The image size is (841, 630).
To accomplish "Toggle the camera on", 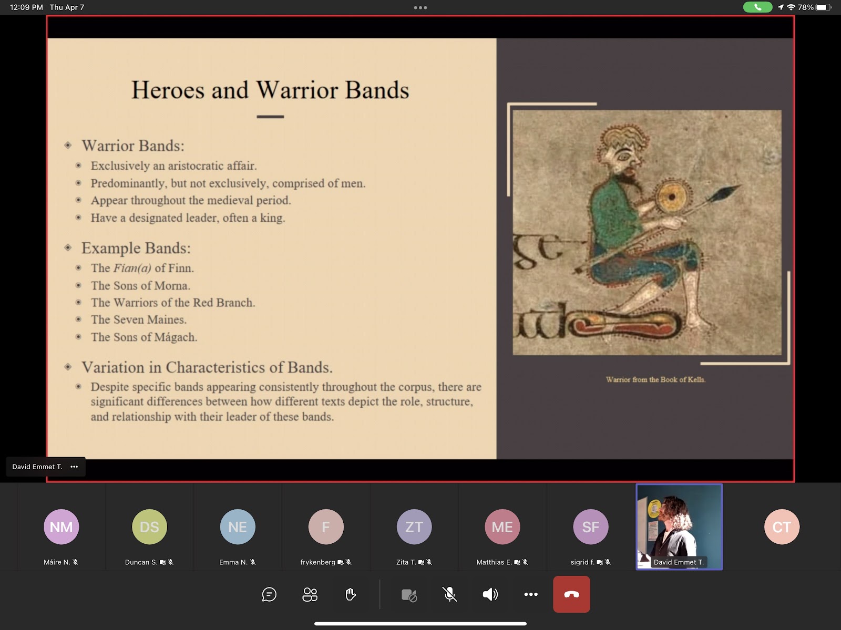I will coord(409,595).
